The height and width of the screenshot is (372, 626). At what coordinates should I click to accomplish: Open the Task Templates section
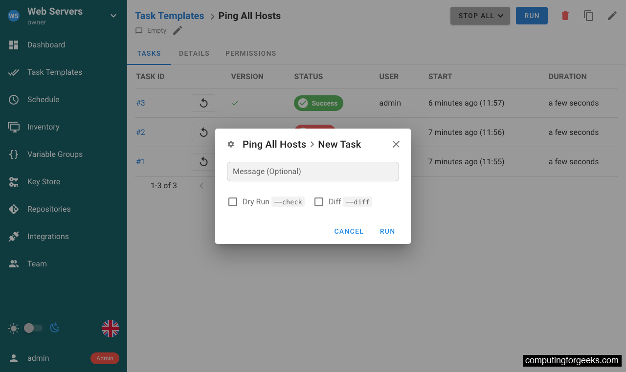54,72
